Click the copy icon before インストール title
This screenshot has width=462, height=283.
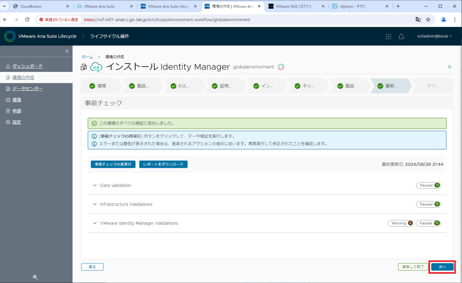pos(84,67)
